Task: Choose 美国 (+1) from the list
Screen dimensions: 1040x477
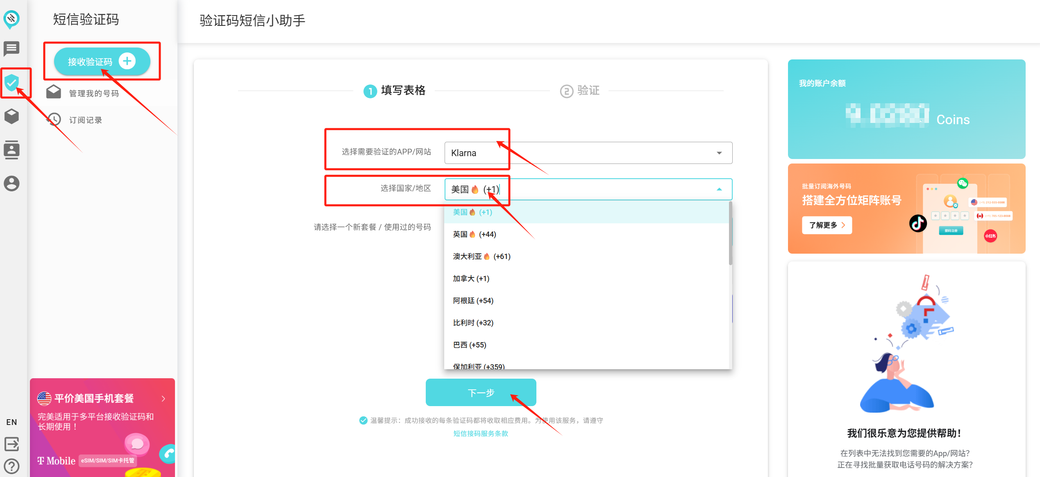Action: pos(587,212)
